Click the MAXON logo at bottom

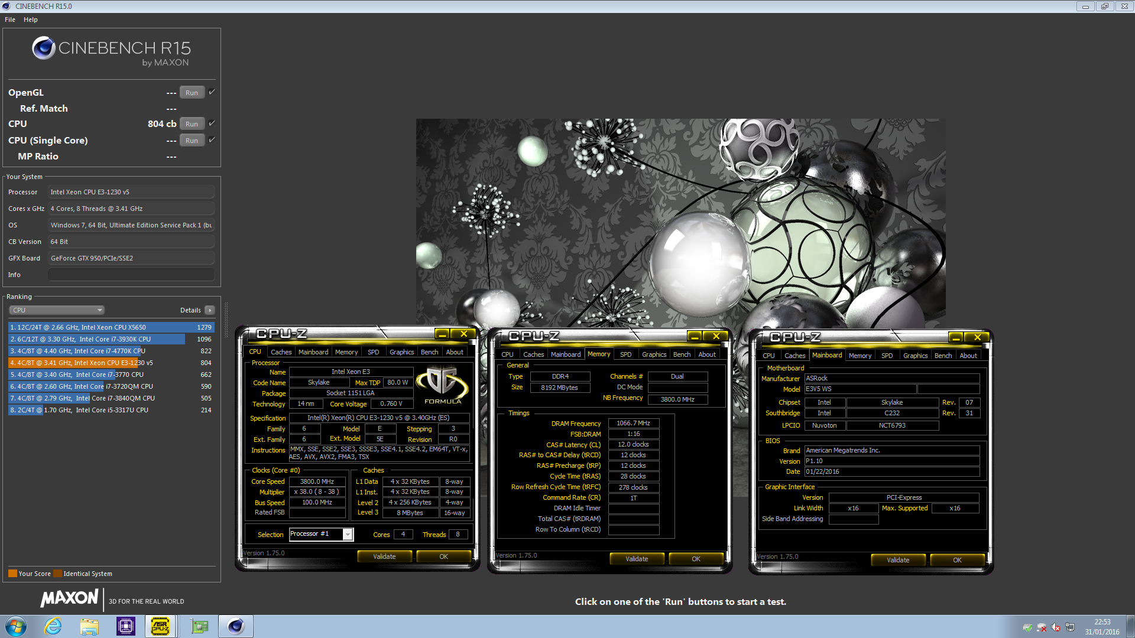69,598
